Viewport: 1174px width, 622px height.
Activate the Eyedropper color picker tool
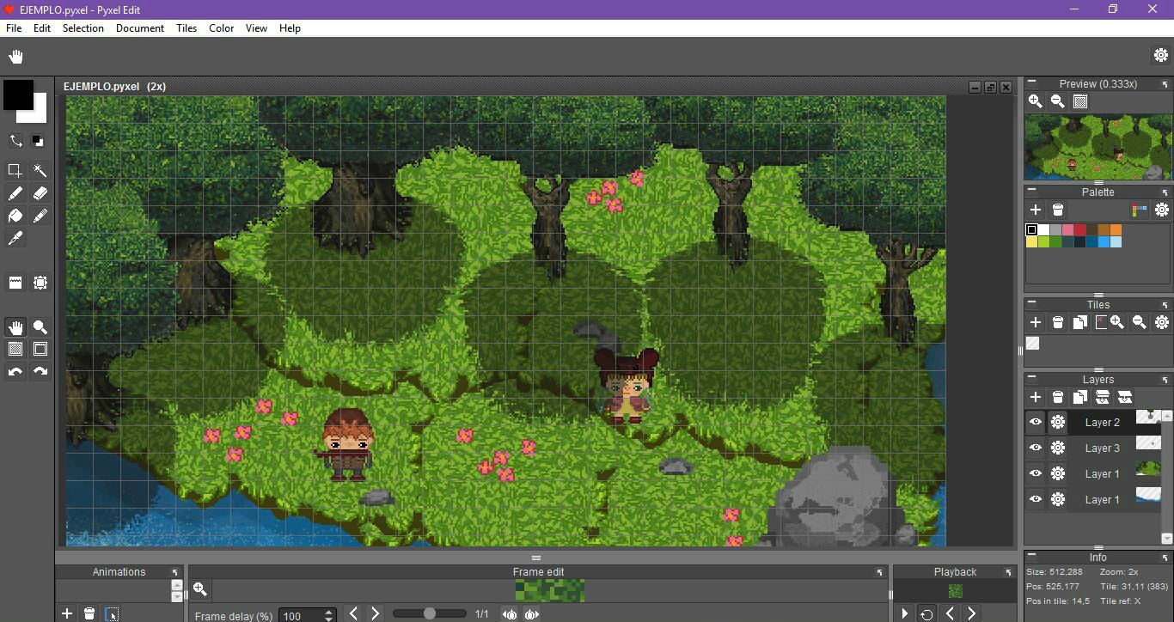point(15,239)
